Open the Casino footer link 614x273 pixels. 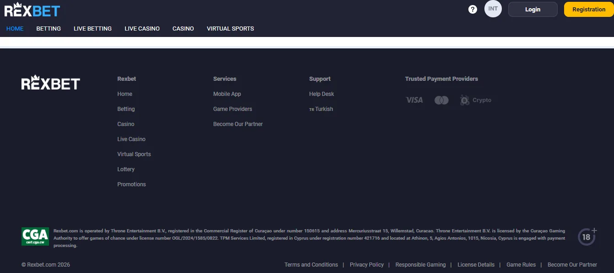pos(126,124)
